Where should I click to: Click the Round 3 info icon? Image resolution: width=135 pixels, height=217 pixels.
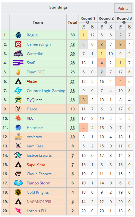tap(124, 22)
